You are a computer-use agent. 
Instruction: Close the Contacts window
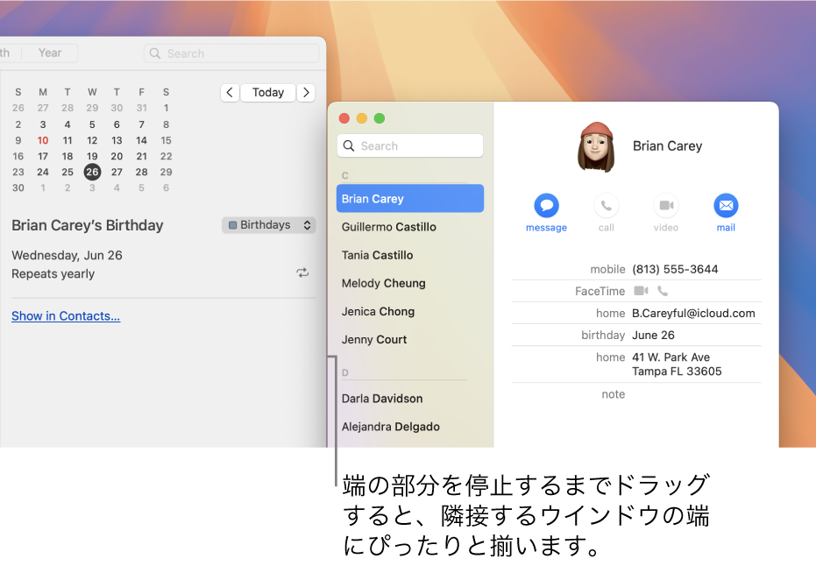344,118
